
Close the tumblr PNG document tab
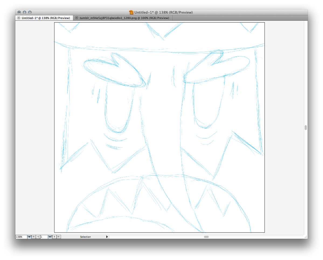77,18
